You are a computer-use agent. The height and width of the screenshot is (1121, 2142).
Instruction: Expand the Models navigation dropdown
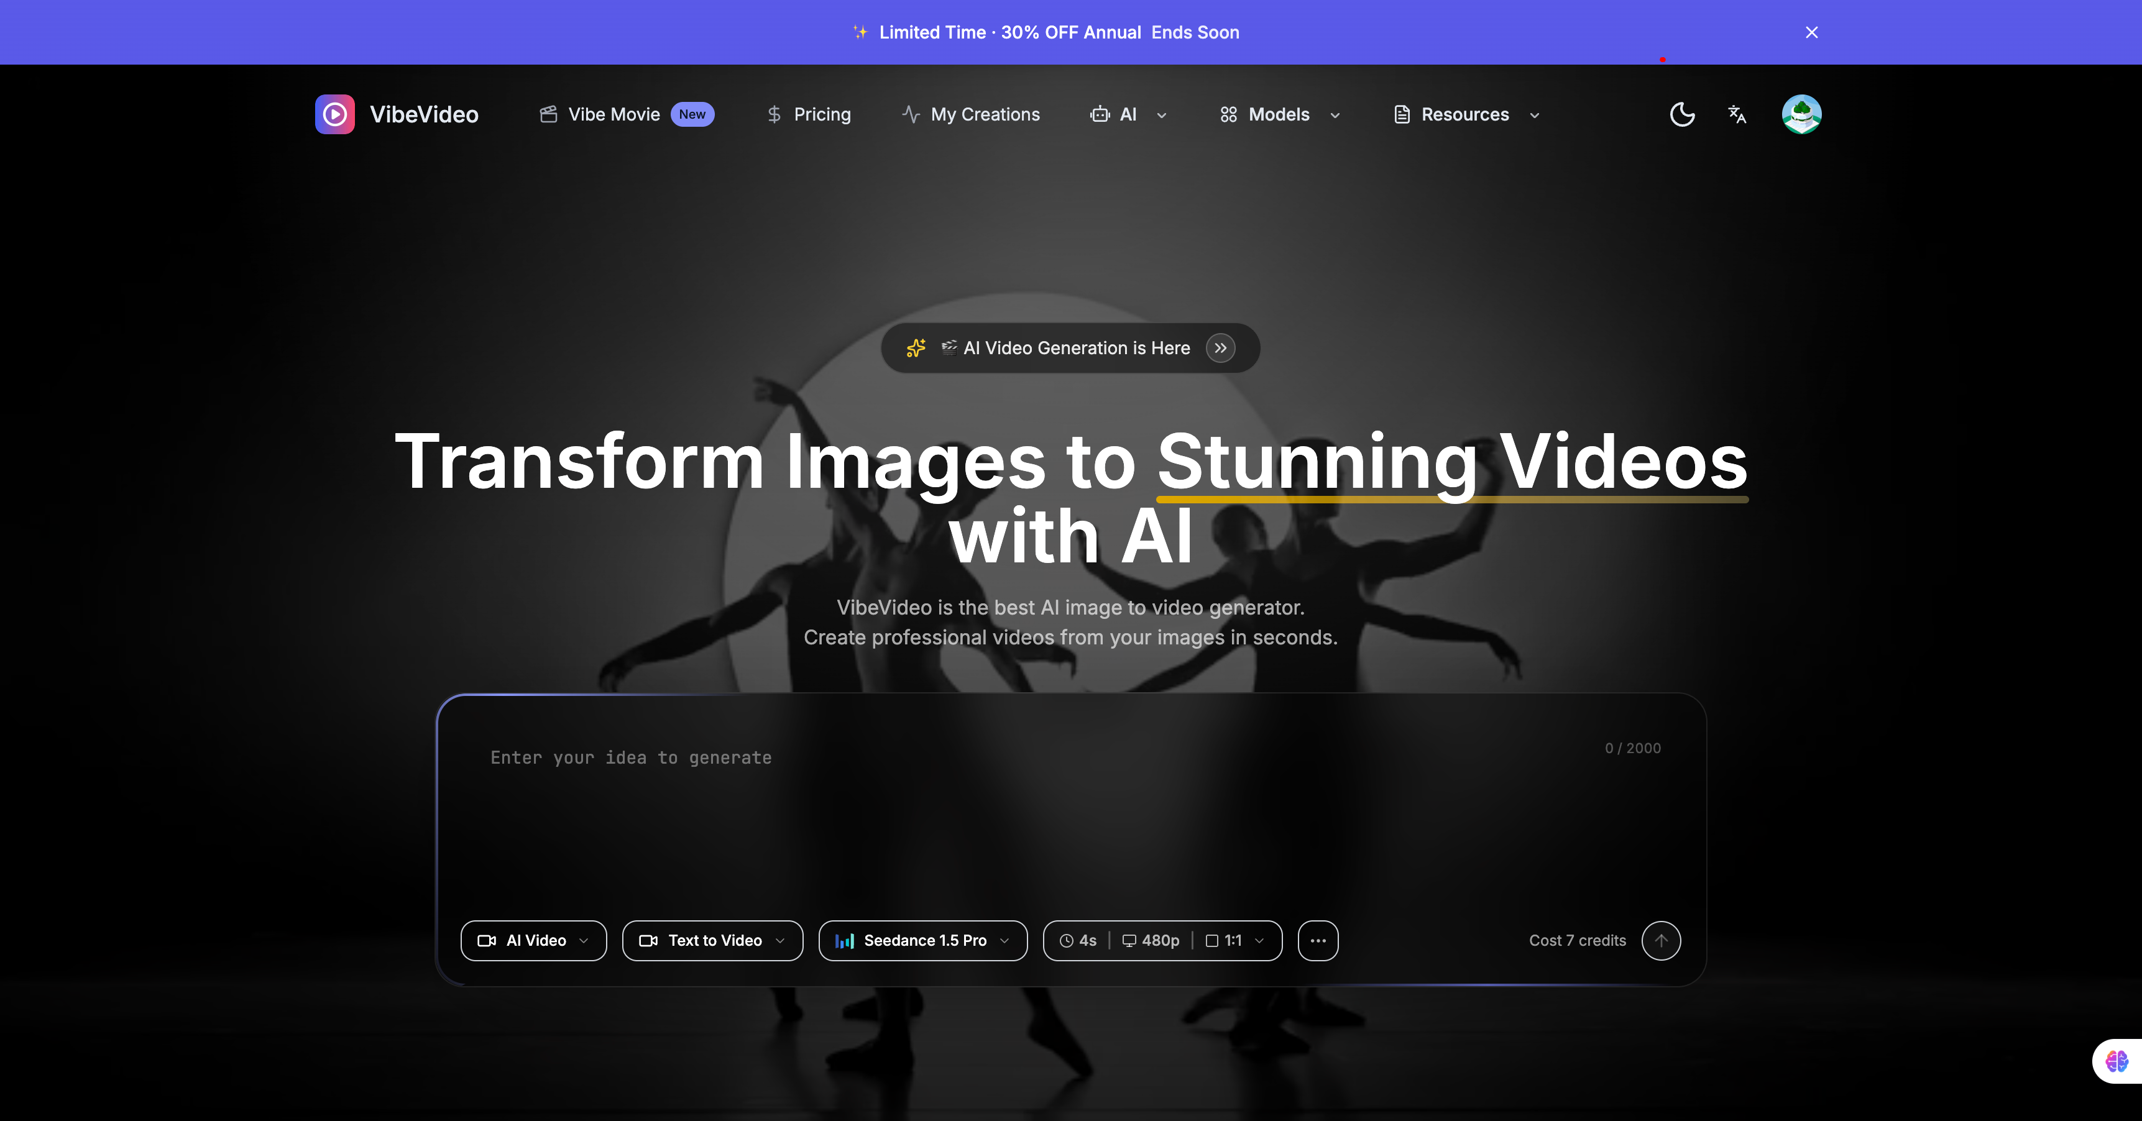(1279, 115)
